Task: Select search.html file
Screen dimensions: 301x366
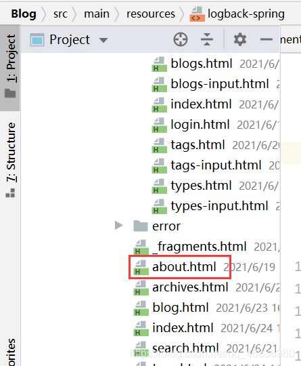Action: pos(186,348)
